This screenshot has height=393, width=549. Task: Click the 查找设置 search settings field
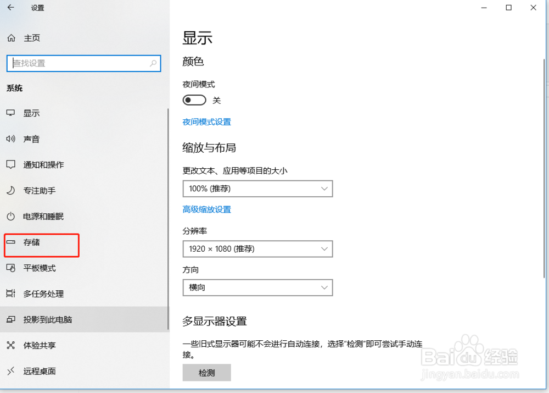(83, 63)
